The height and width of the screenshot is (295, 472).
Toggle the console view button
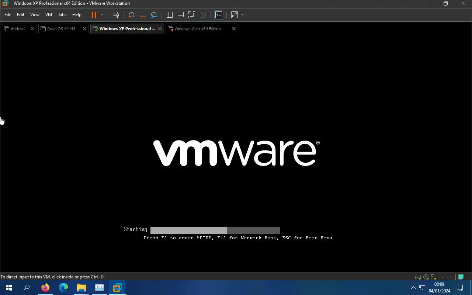219,15
